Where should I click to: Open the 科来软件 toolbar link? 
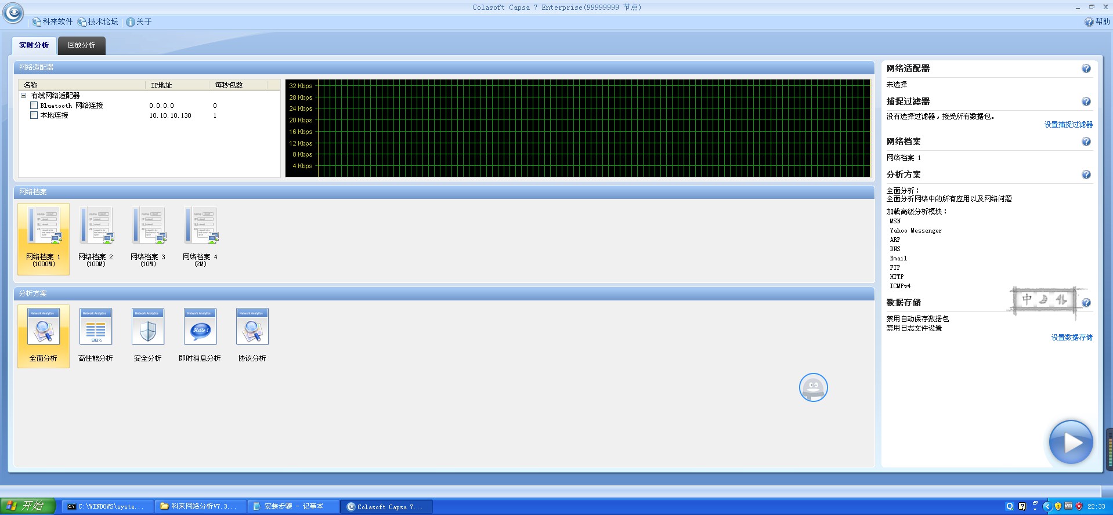pyautogui.click(x=52, y=22)
